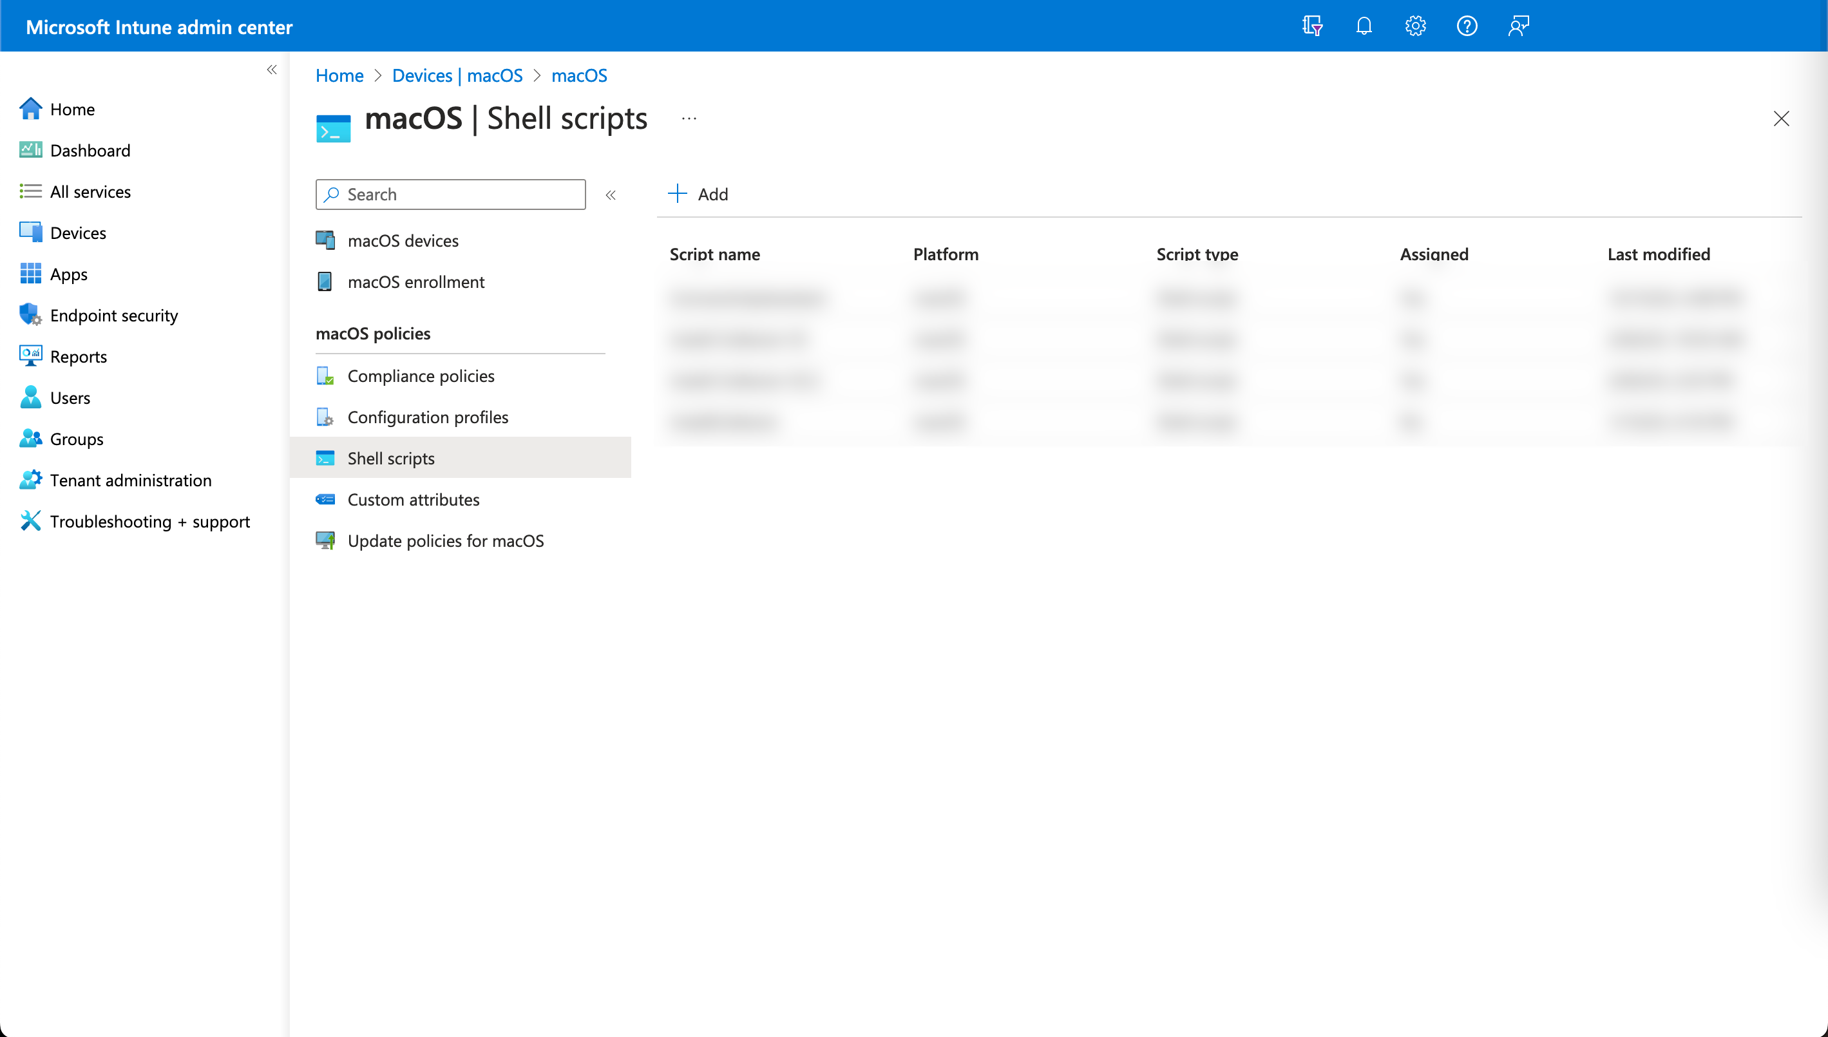The width and height of the screenshot is (1828, 1037).
Task: Open Troubleshooting + support in sidebar
Action: point(149,521)
